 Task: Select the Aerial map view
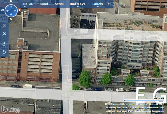tap(59, 4)
